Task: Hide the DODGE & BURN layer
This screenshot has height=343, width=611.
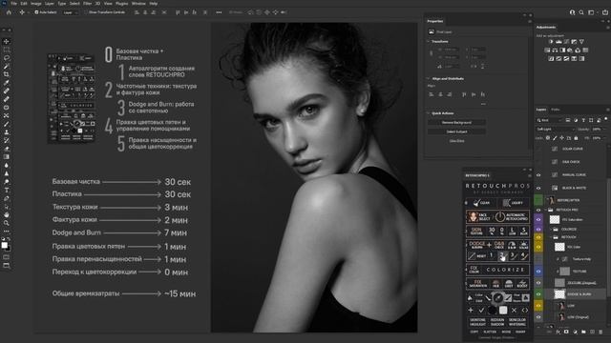Action: (538, 294)
